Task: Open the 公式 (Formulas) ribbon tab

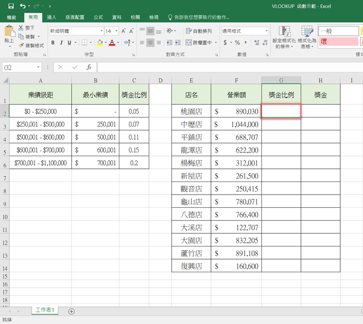Action: click(x=98, y=17)
